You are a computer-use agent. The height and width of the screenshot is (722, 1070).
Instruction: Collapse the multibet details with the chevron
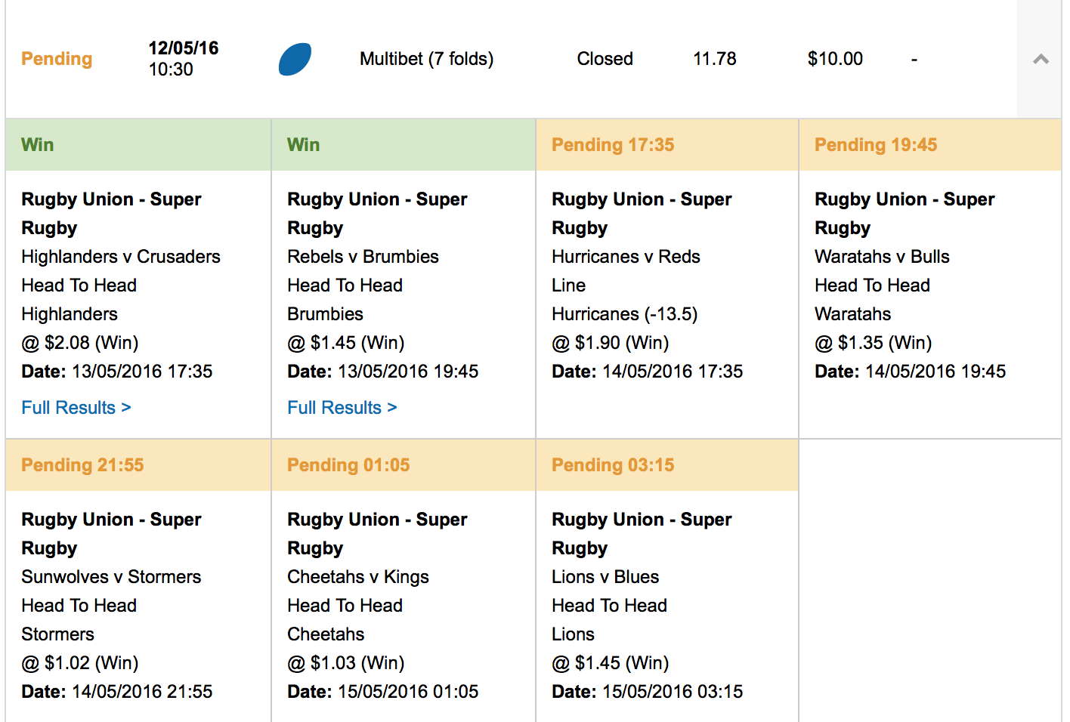(1041, 59)
